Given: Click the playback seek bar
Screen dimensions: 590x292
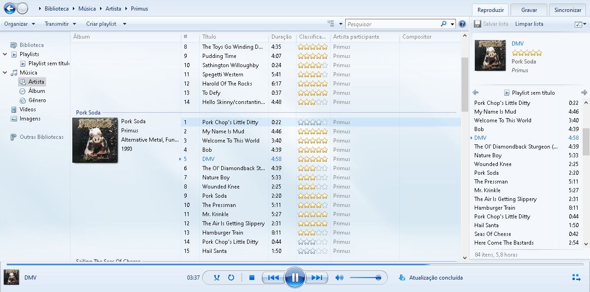Looking at the screenshot, I should [x=295, y=264].
